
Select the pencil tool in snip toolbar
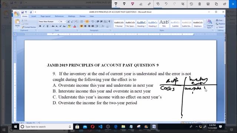point(124,4)
